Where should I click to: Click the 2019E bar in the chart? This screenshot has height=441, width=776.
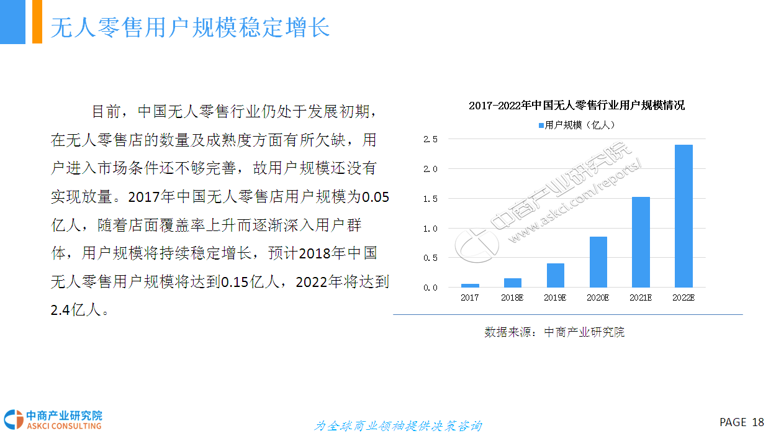tap(555, 275)
